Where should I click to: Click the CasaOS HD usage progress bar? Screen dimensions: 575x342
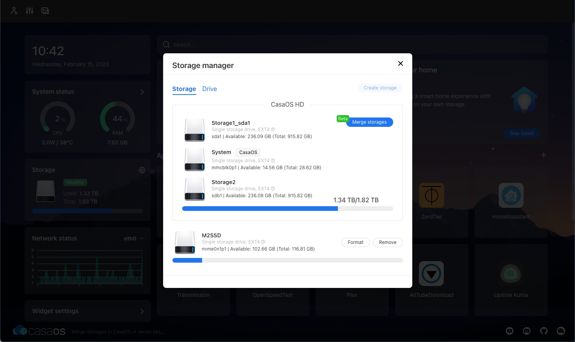pyautogui.click(x=288, y=209)
